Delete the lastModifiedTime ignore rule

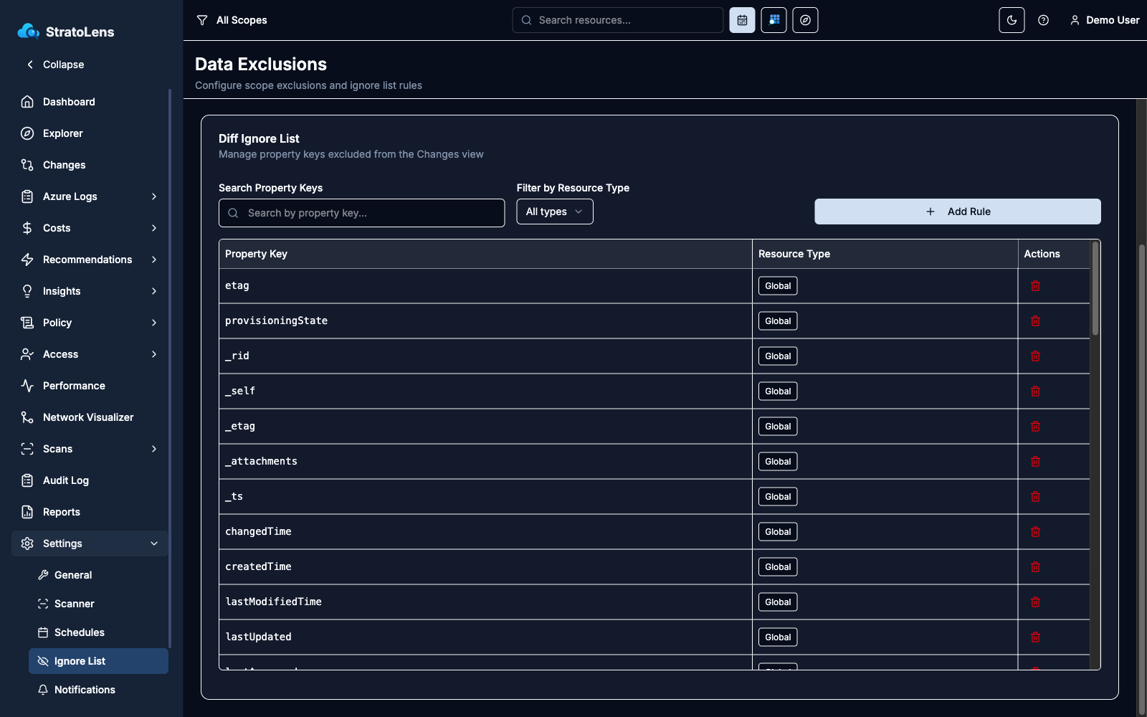click(1035, 602)
